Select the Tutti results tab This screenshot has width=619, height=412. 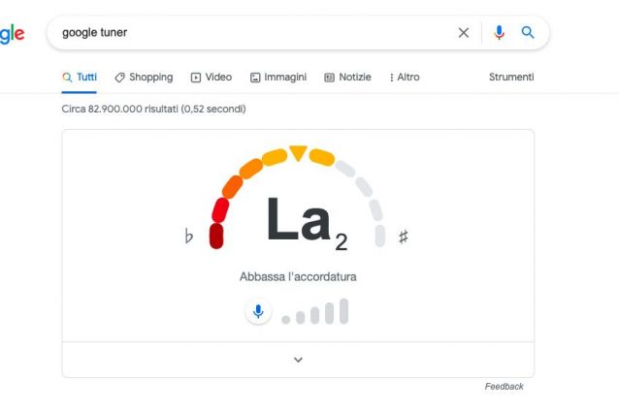pyautogui.click(x=79, y=78)
